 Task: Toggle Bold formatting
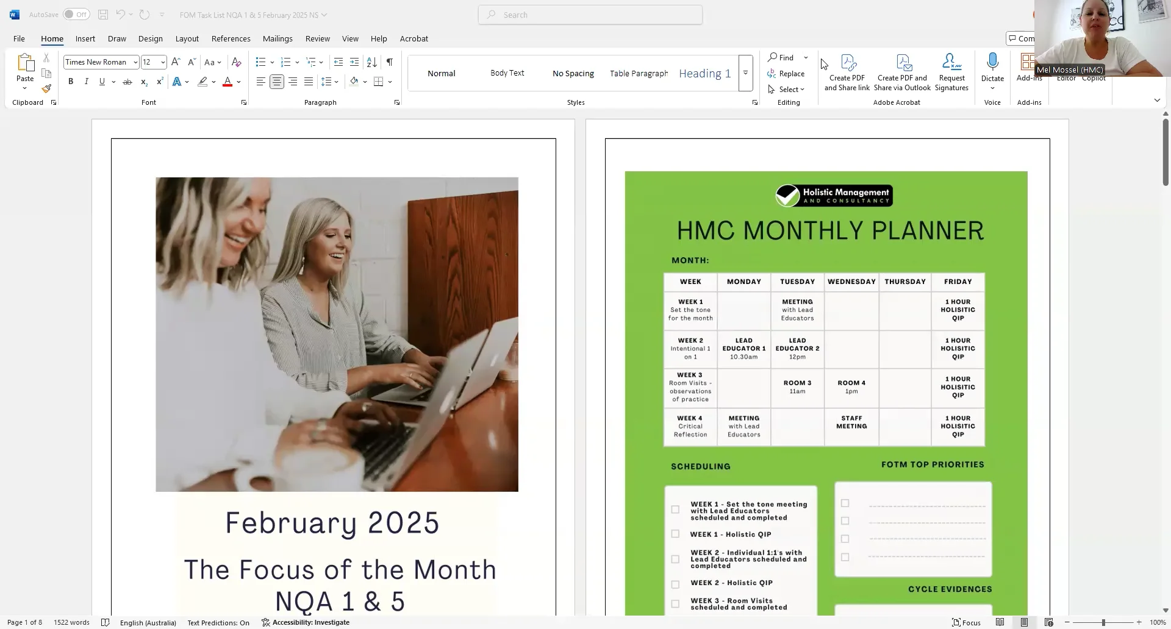click(x=70, y=81)
